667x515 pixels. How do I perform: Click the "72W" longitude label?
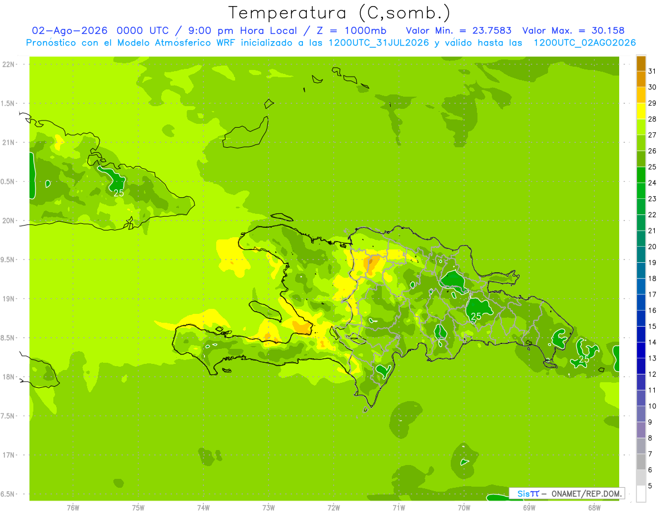pyautogui.click(x=333, y=508)
